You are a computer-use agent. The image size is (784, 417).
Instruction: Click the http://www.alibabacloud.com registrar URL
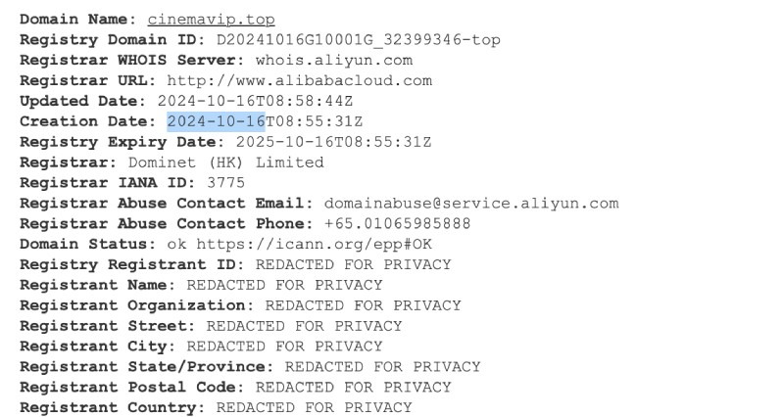(x=299, y=80)
